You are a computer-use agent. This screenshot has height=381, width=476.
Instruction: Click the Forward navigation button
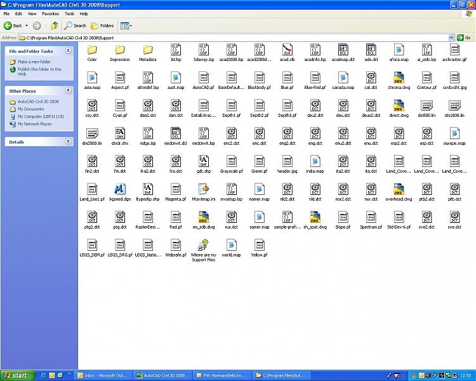(x=37, y=26)
